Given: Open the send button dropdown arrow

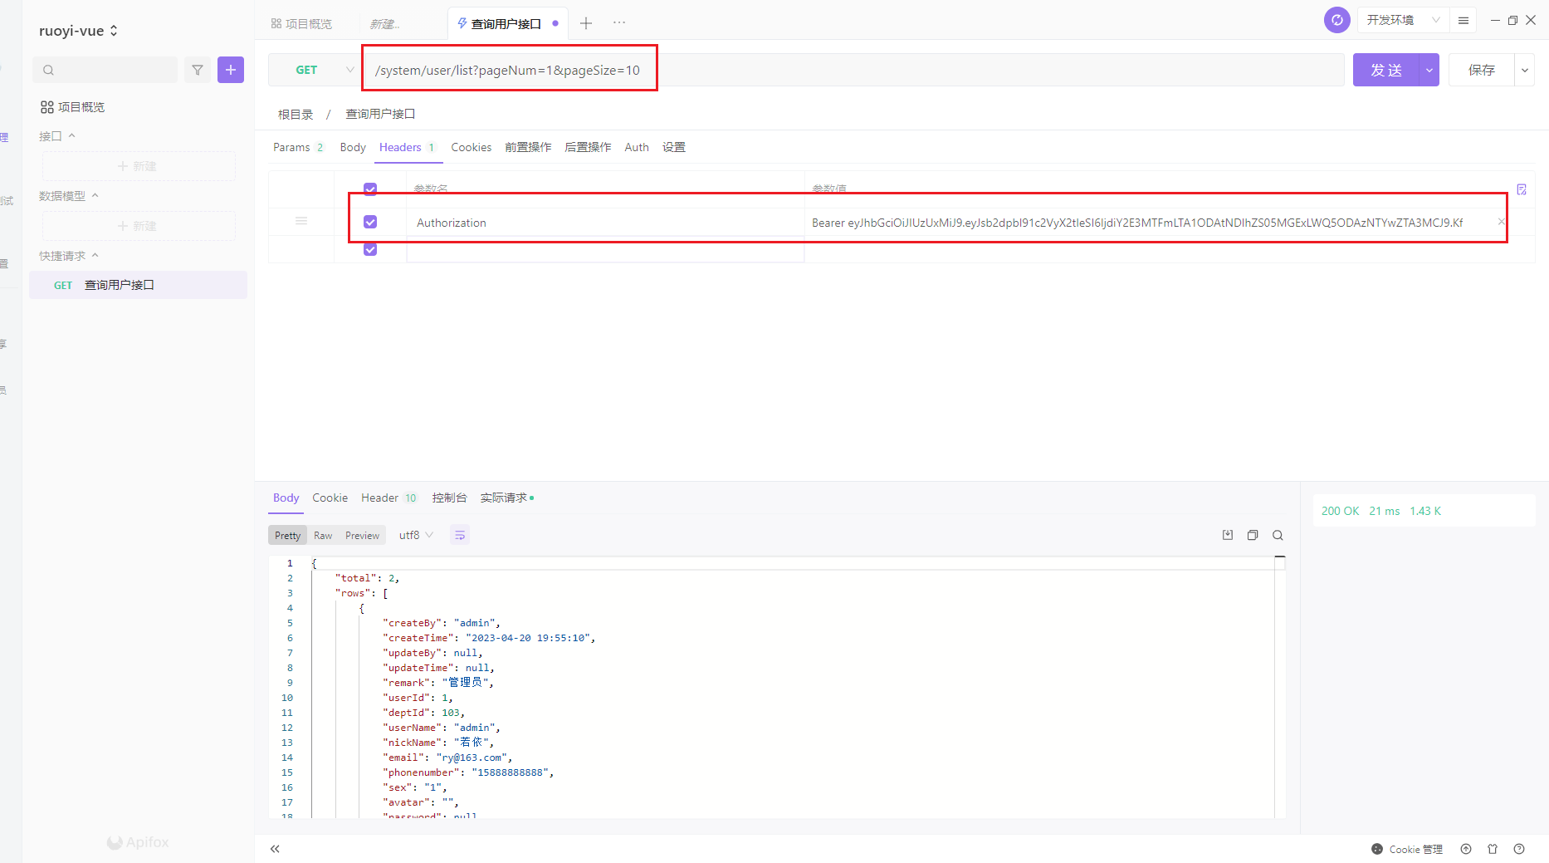Looking at the screenshot, I should [x=1429, y=71].
